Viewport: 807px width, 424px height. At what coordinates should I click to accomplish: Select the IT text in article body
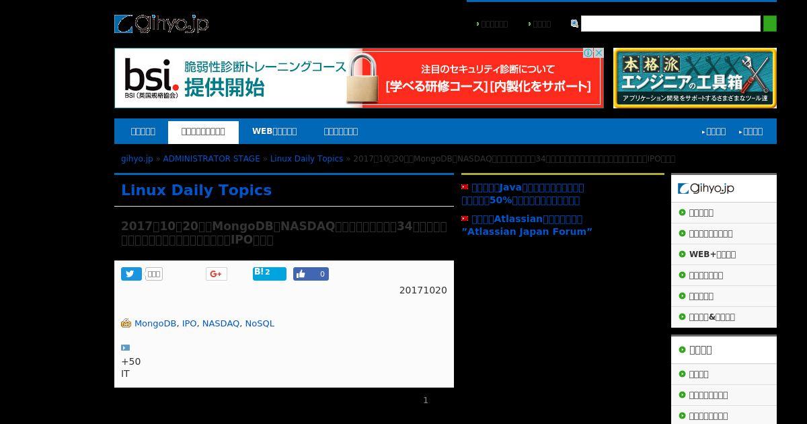click(x=125, y=374)
